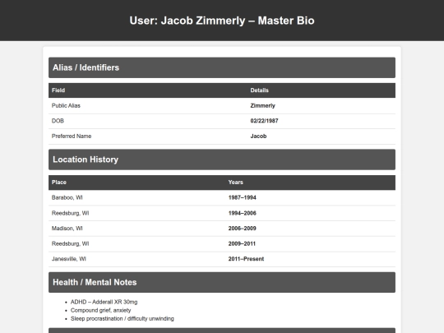444x333 pixels.
Task: Click the 'Field' column header
Action: point(58,90)
